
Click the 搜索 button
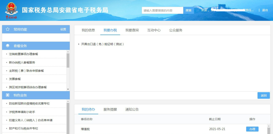[188, 10]
